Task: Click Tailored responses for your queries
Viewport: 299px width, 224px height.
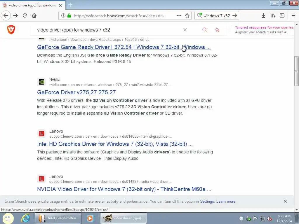Action: (x=264, y=27)
